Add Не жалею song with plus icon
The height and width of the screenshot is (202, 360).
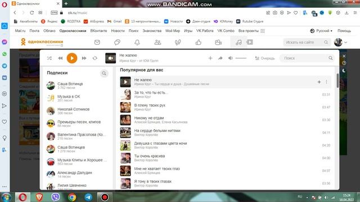[x=319, y=82]
